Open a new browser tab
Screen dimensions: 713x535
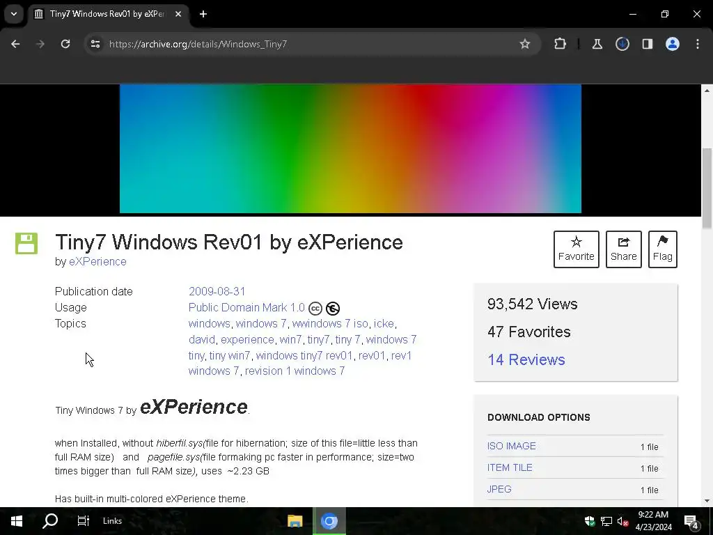point(203,14)
